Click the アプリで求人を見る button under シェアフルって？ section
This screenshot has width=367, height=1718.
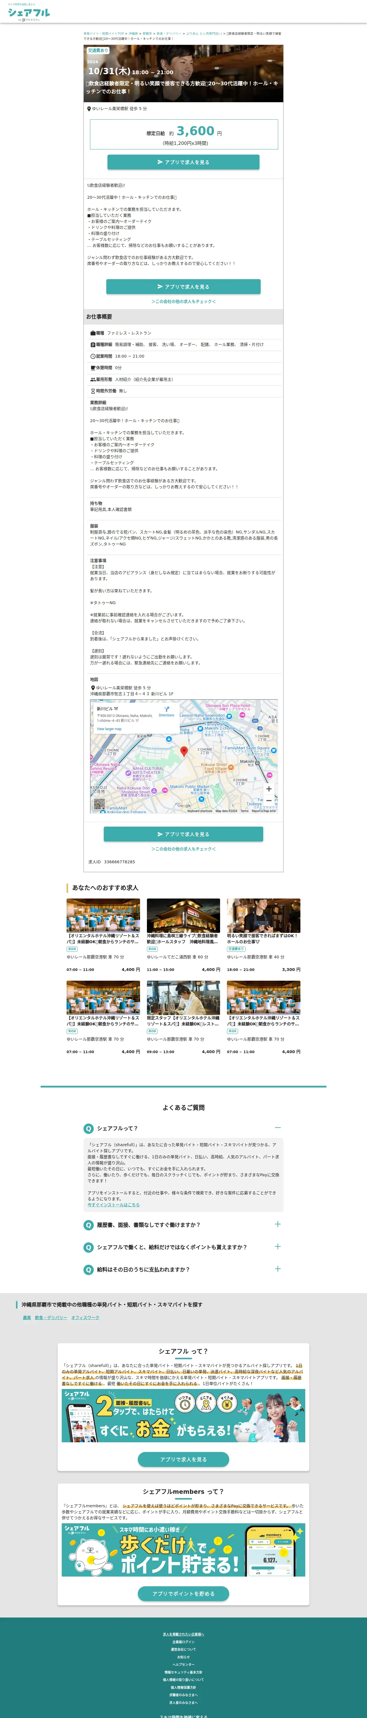click(x=183, y=1459)
